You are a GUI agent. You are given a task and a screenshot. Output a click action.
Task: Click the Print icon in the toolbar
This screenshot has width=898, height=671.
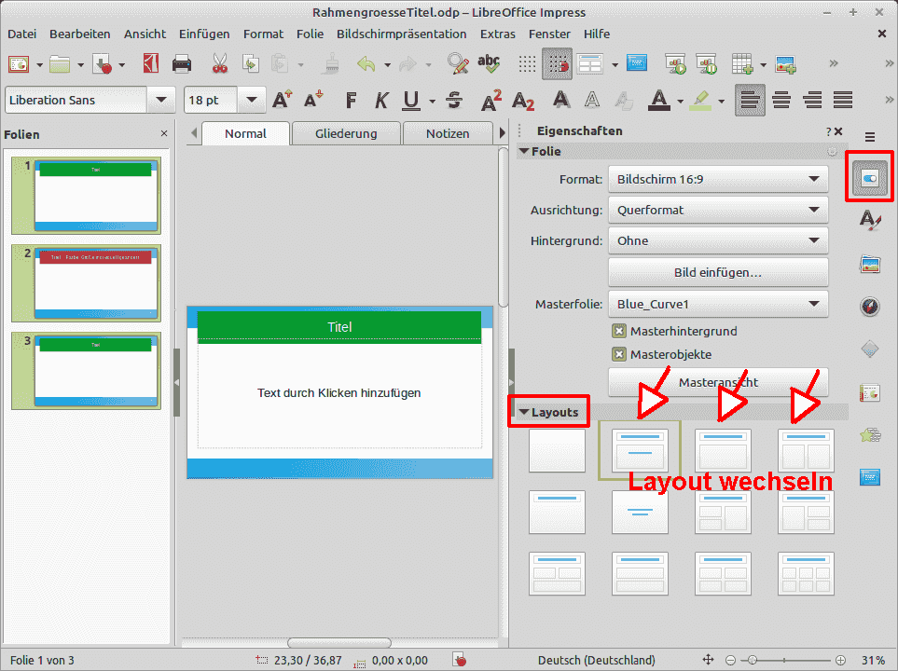pos(182,64)
